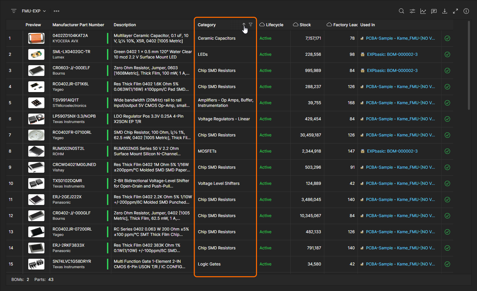Open the information panel icon
Viewport: 477px width, 291px height.
click(x=466, y=11)
